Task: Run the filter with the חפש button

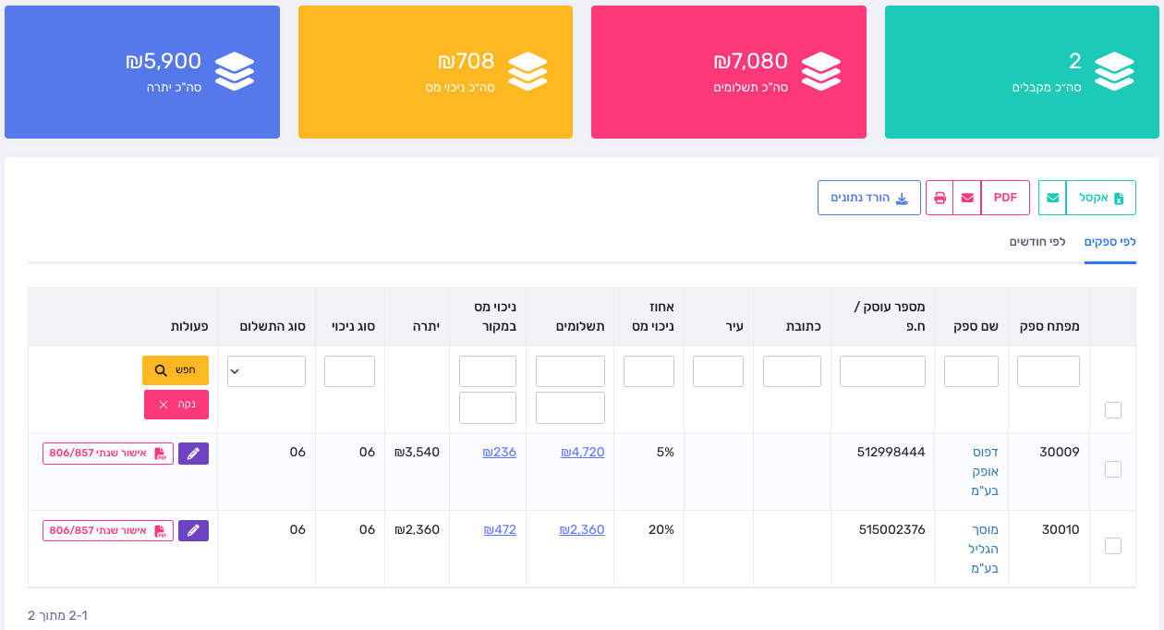Action: (176, 370)
